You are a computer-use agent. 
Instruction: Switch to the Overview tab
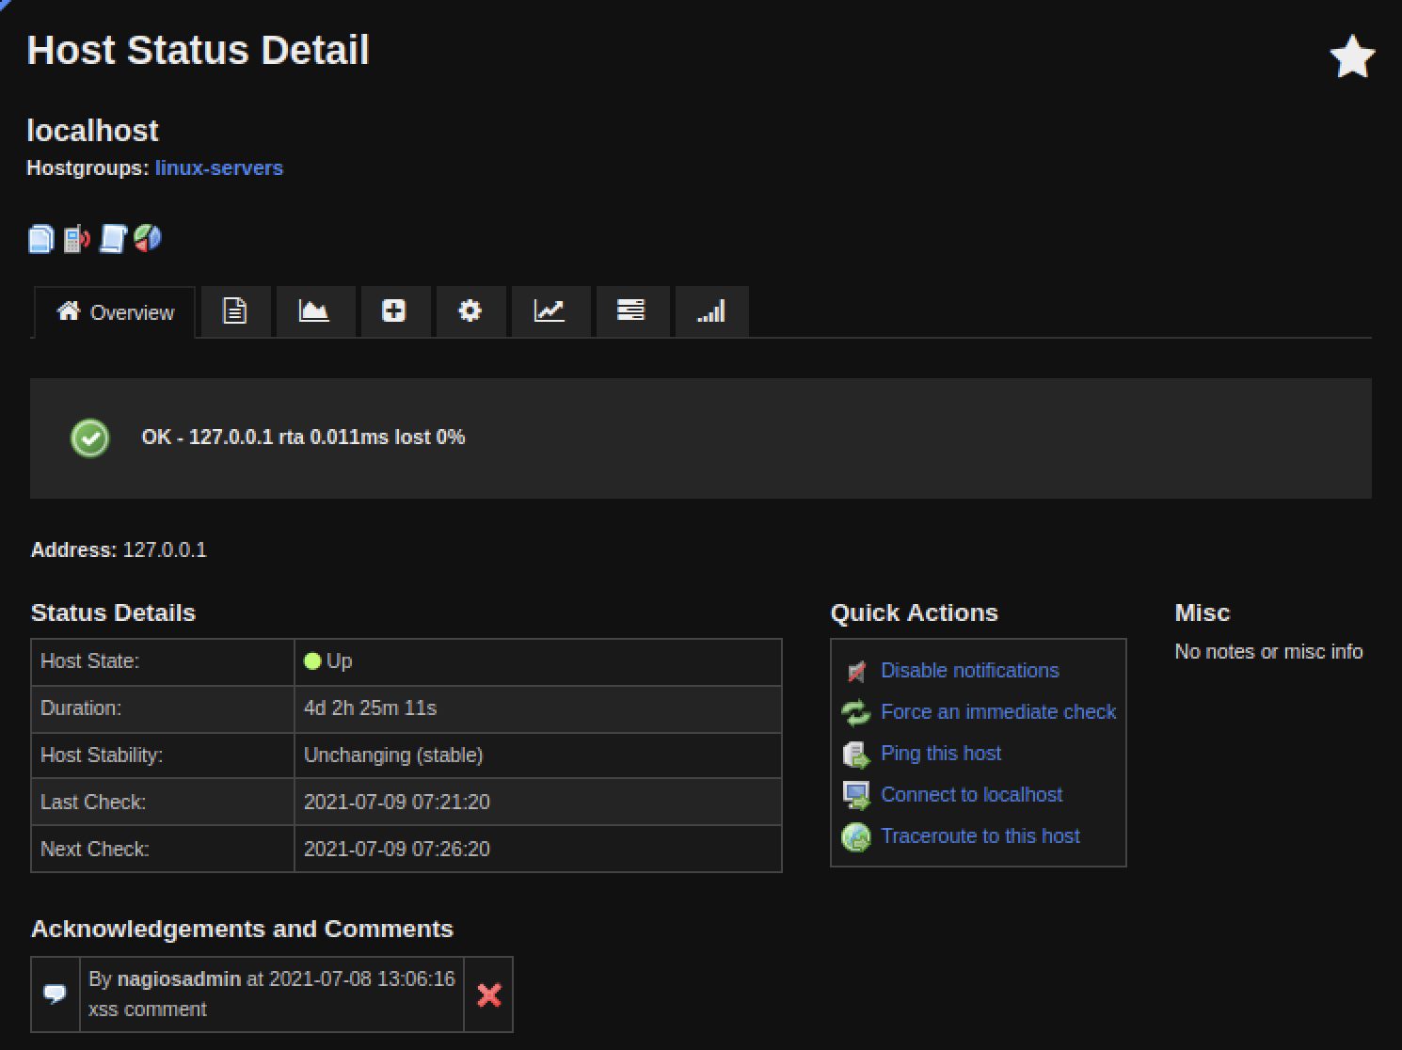point(113,312)
